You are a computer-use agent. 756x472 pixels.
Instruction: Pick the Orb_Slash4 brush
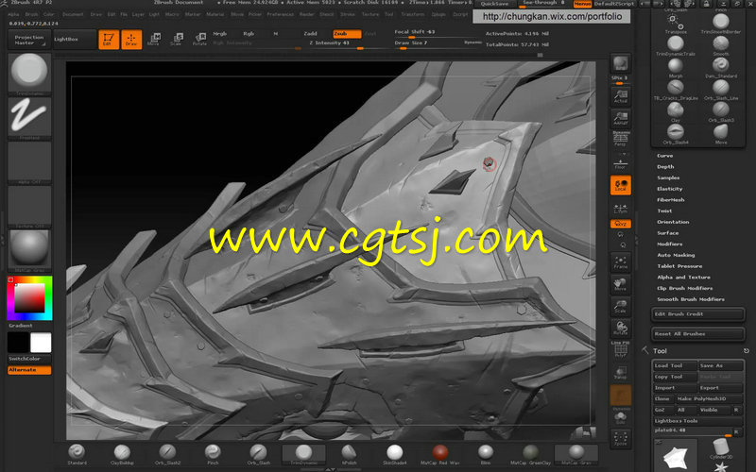(675, 134)
